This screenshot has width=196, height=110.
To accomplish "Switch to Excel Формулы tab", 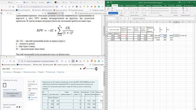I will (x=141, y=5).
